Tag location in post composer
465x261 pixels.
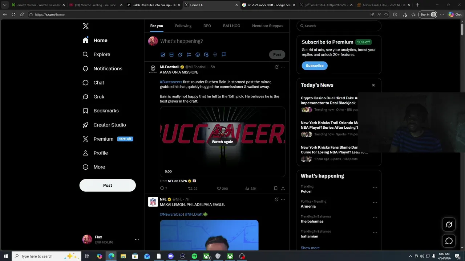(x=215, y=55)
